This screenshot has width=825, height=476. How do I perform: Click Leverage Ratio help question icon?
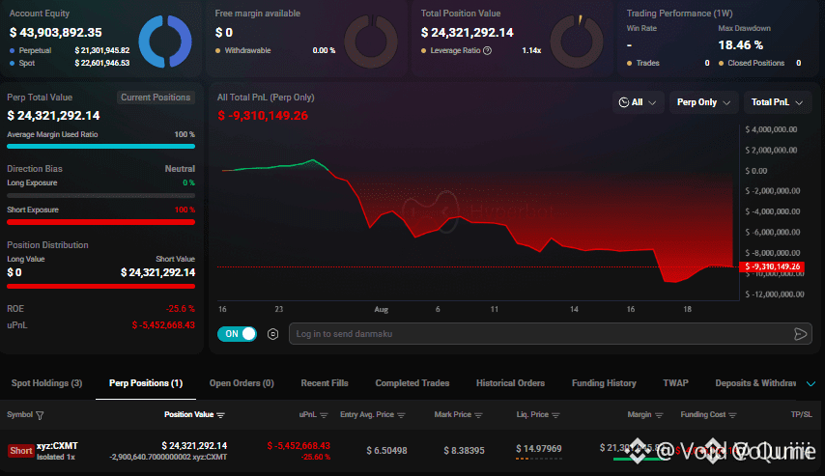pyautogui.click(x=488, y=50)
